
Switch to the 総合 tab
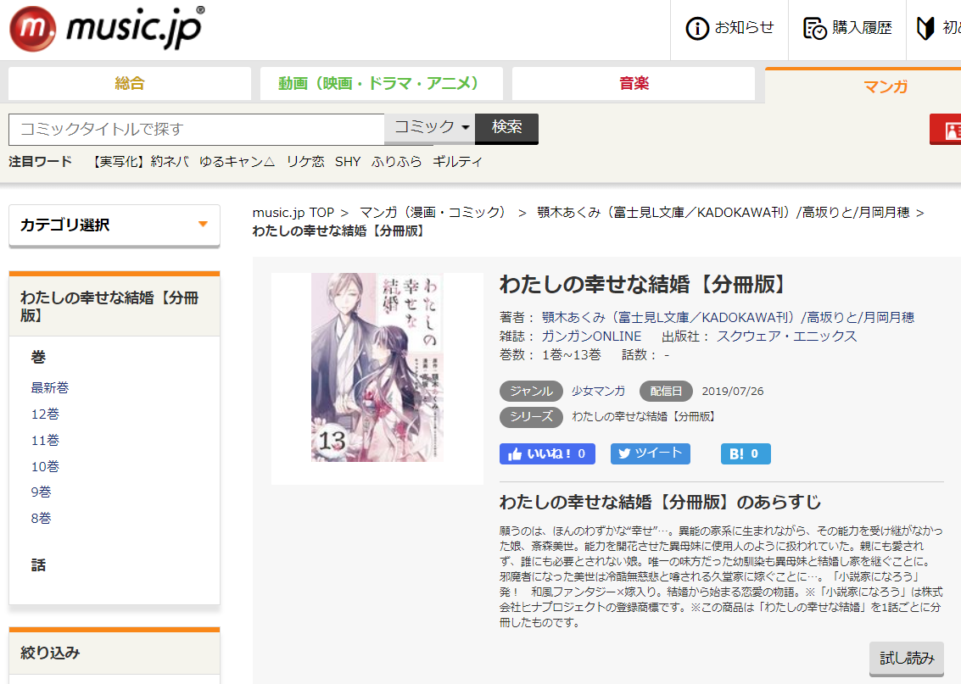[129, 83]
